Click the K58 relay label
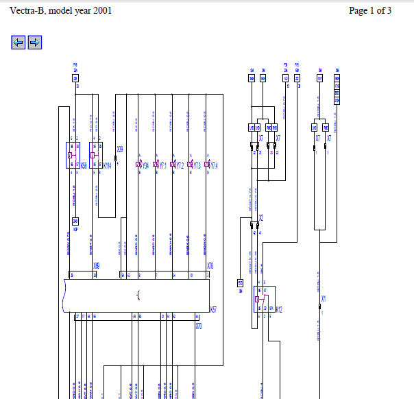This screenshot has height=399, width=414. (84, 166)
